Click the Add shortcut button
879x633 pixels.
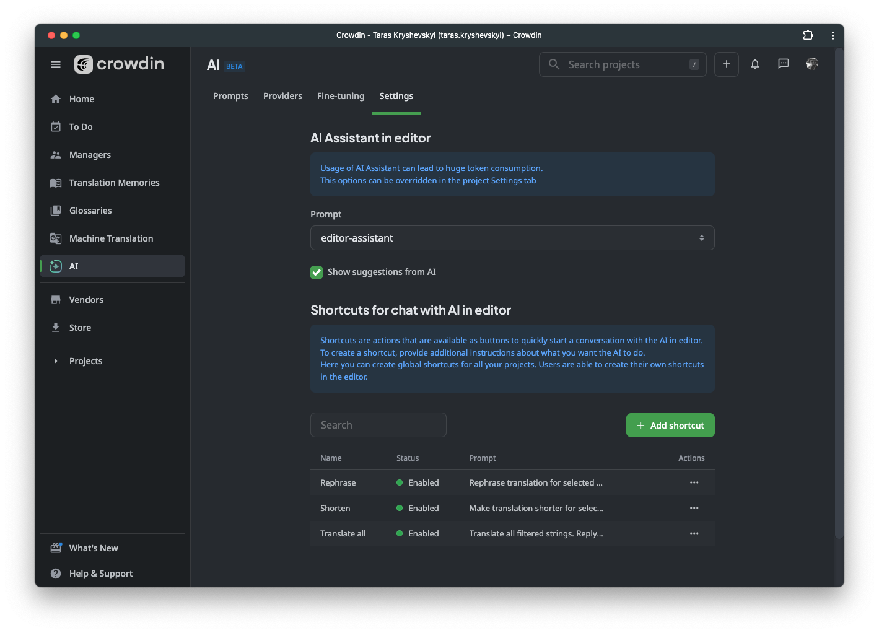[x=670, y=426]
